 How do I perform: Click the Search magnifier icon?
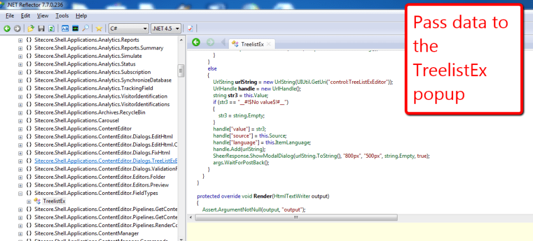(86, 28)
